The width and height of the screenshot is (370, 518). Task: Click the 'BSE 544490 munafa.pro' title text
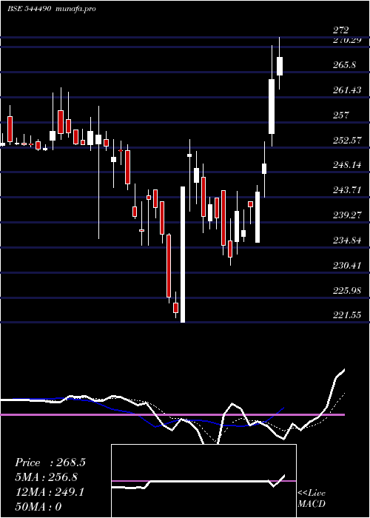[x=52, y=9]
